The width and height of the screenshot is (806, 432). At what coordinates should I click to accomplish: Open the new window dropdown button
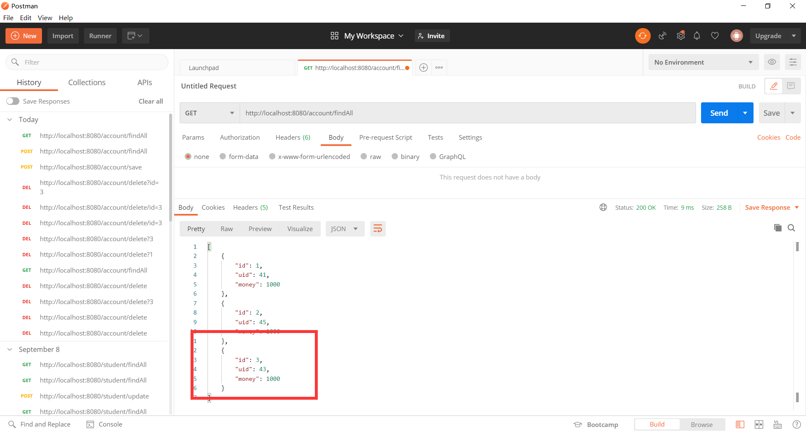click(x=136, y=36)
